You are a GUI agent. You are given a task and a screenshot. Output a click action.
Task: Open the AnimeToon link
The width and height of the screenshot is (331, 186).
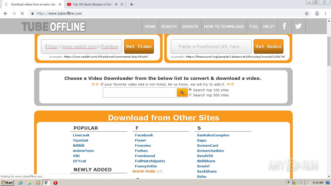tap(83, 151)
